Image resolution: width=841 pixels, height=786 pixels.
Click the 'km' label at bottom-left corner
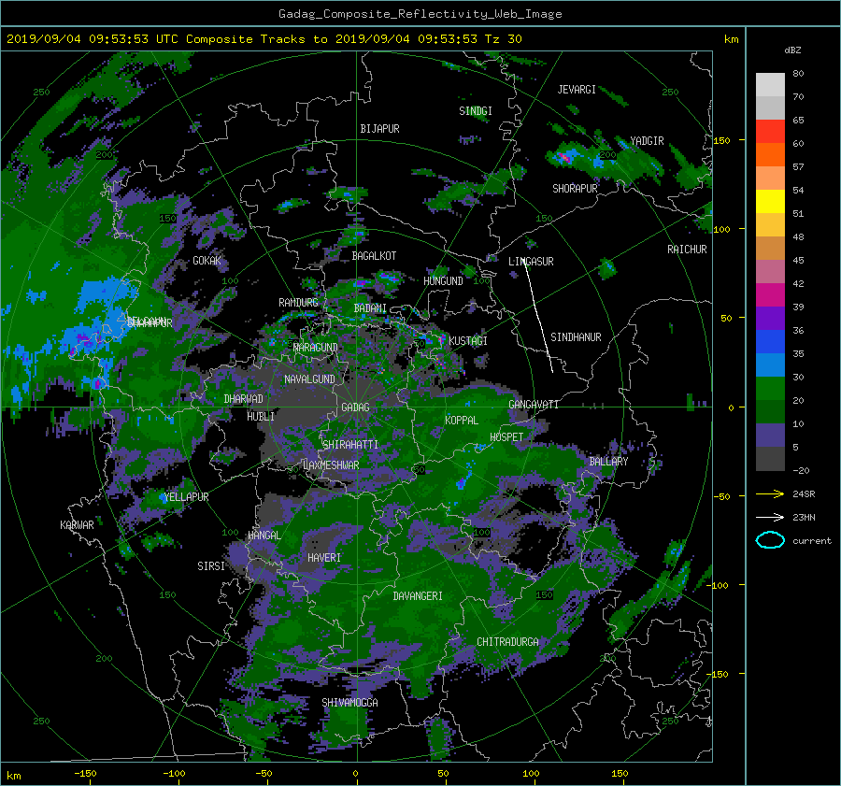coord(13,776)
